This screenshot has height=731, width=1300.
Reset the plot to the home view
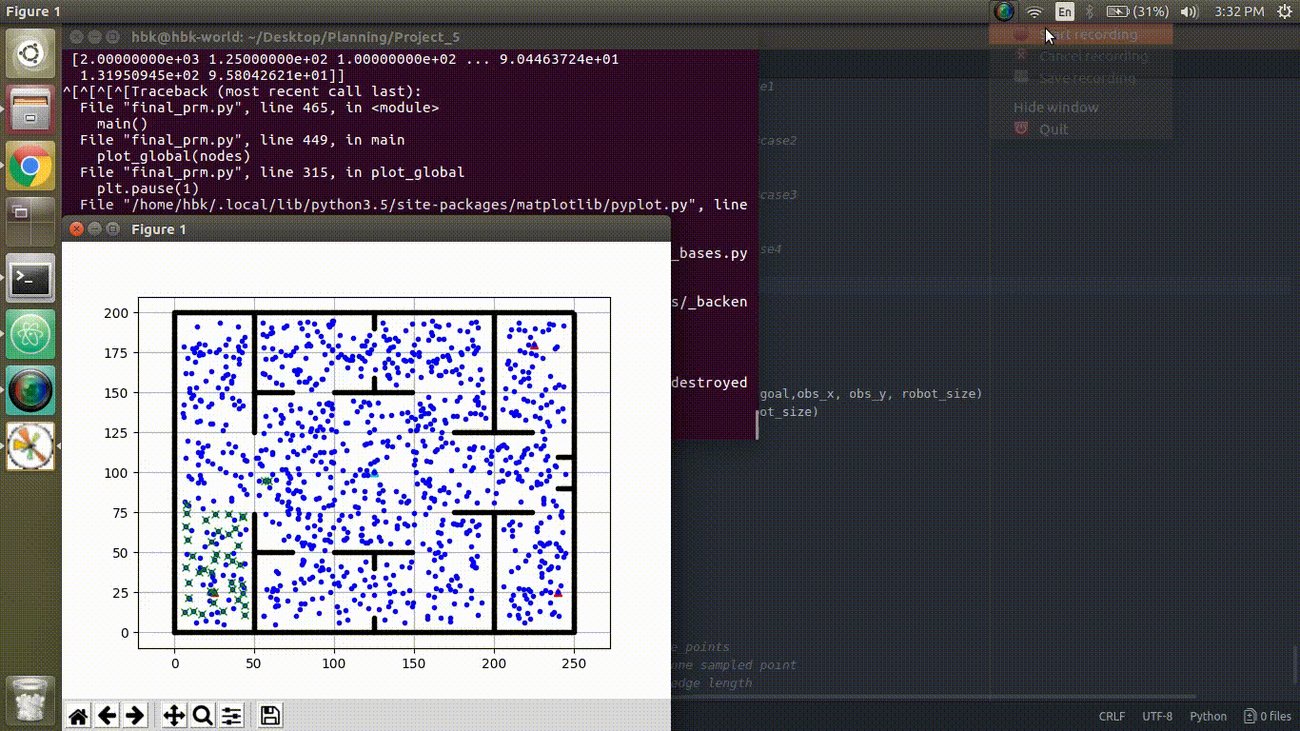(x=78, y=716)
